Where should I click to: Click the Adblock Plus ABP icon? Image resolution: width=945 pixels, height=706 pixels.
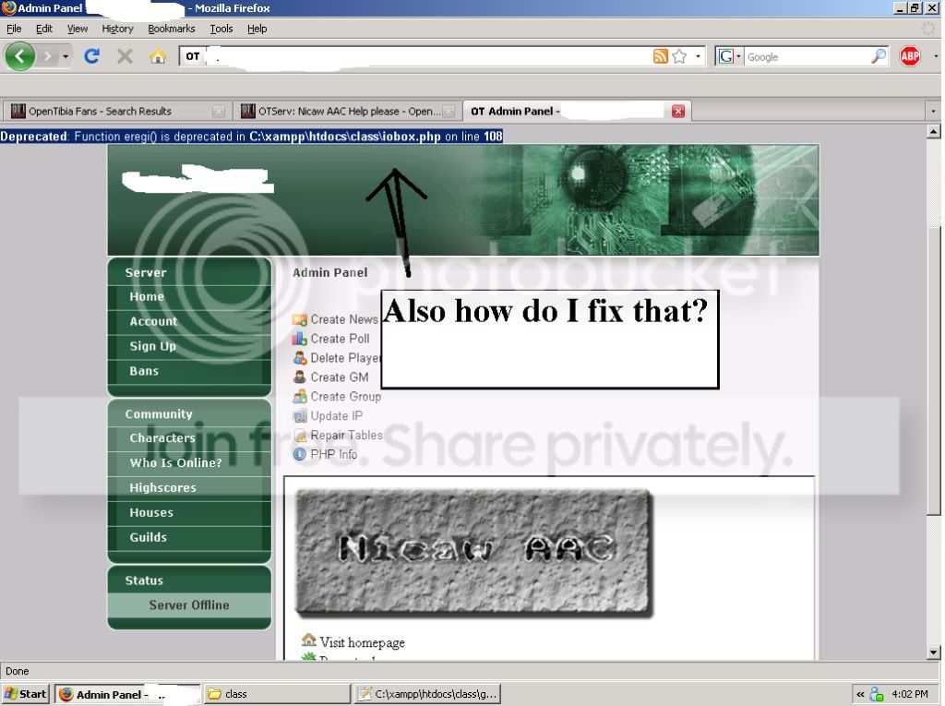[x=910, y=56]
